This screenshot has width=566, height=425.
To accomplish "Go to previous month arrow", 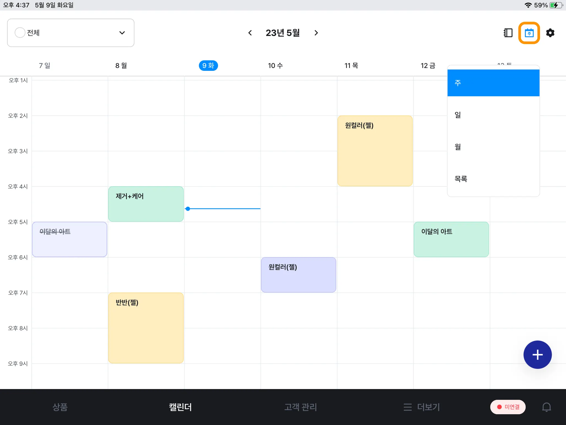I will (250, 33).
